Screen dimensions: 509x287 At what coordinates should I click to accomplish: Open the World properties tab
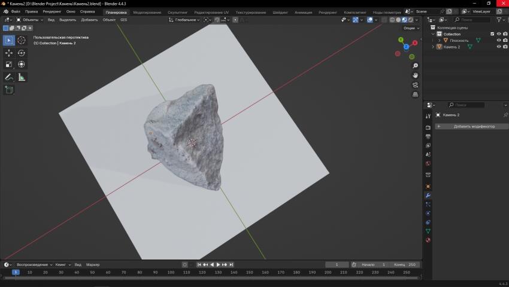coord(428,163)
